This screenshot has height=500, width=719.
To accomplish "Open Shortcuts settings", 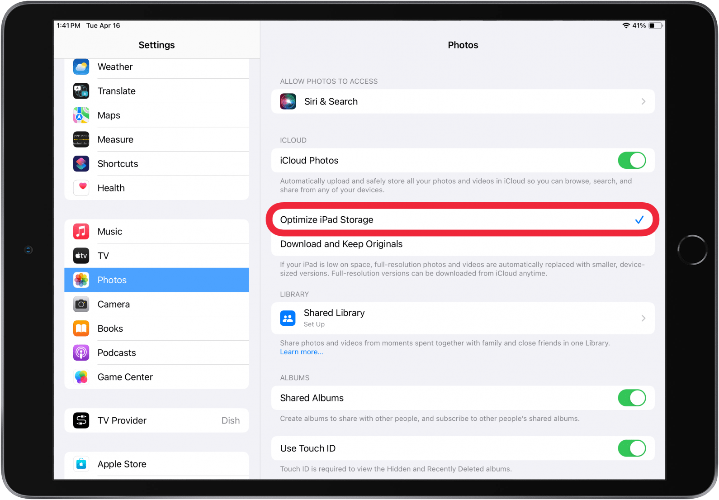I will pyautogui.click(x=156, y=164).
